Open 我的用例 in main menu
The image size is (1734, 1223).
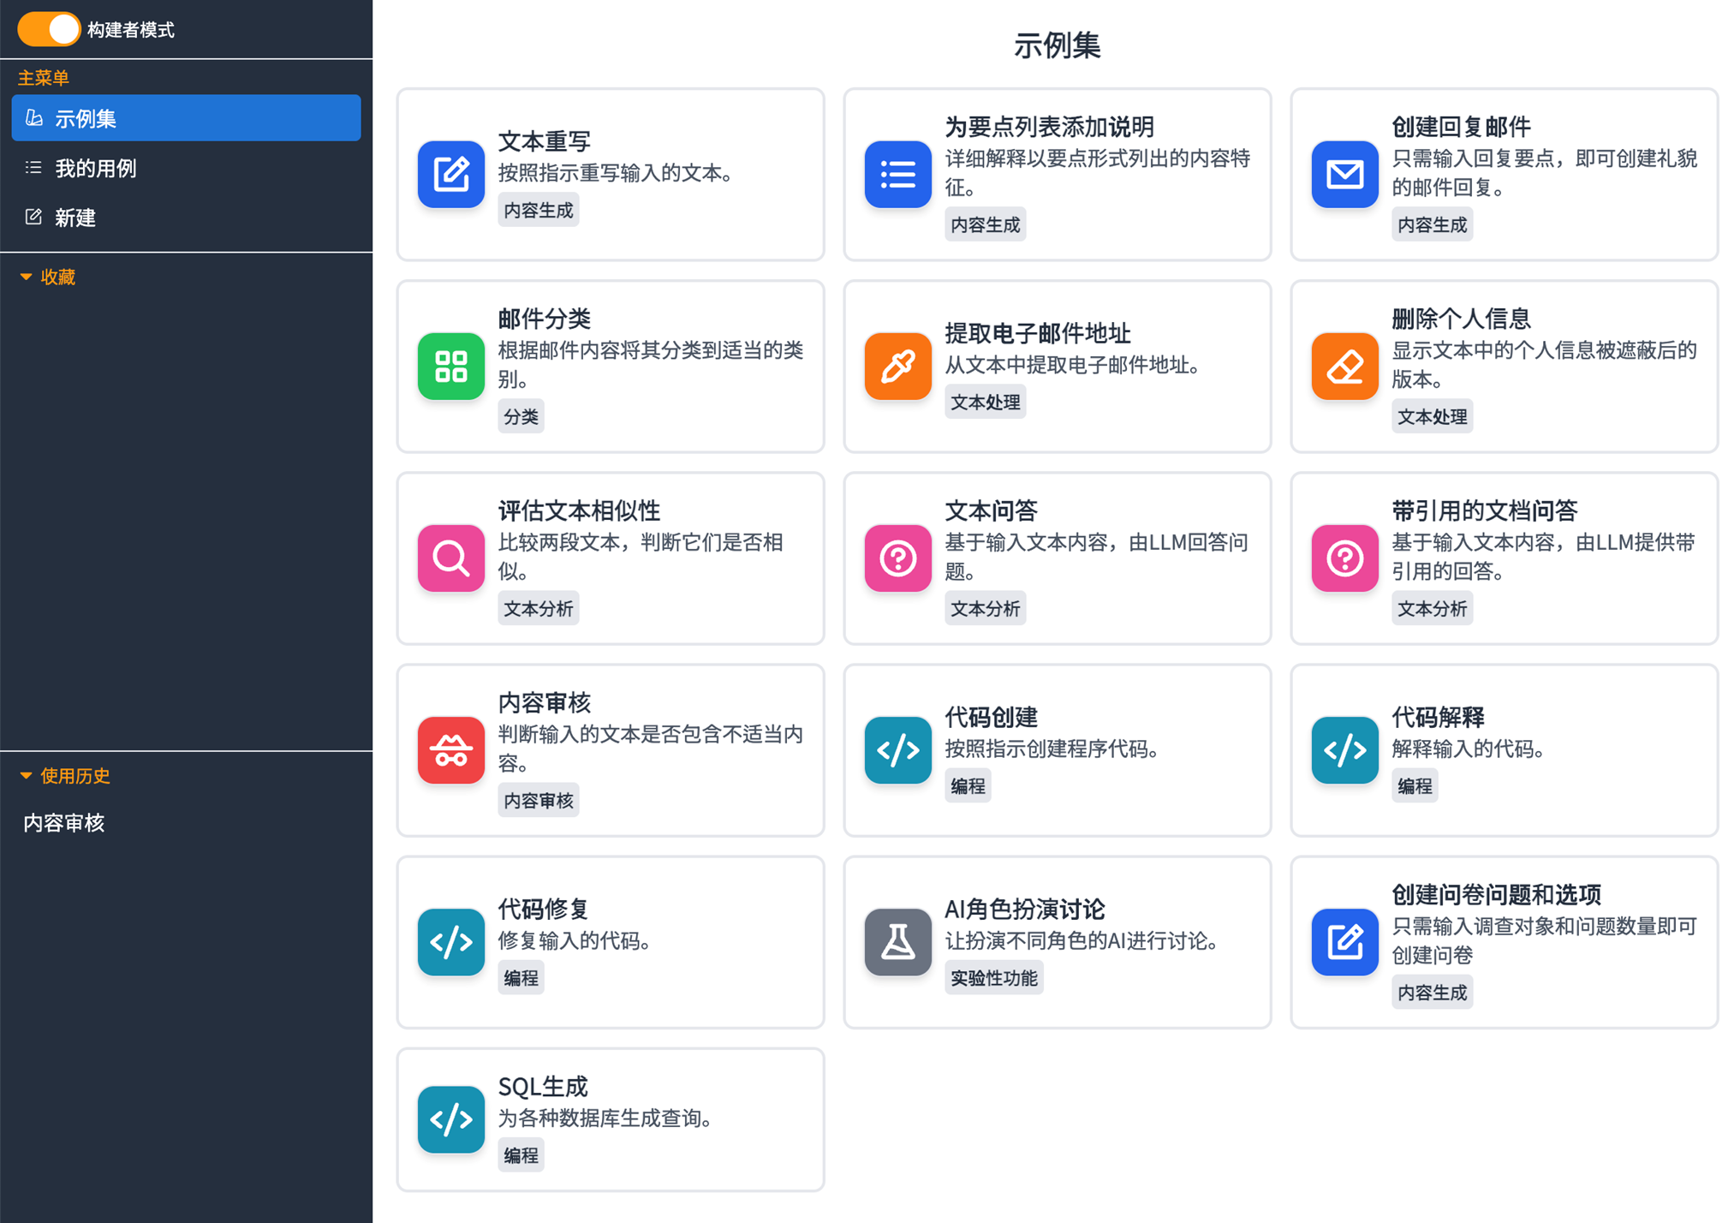point(95,168)
